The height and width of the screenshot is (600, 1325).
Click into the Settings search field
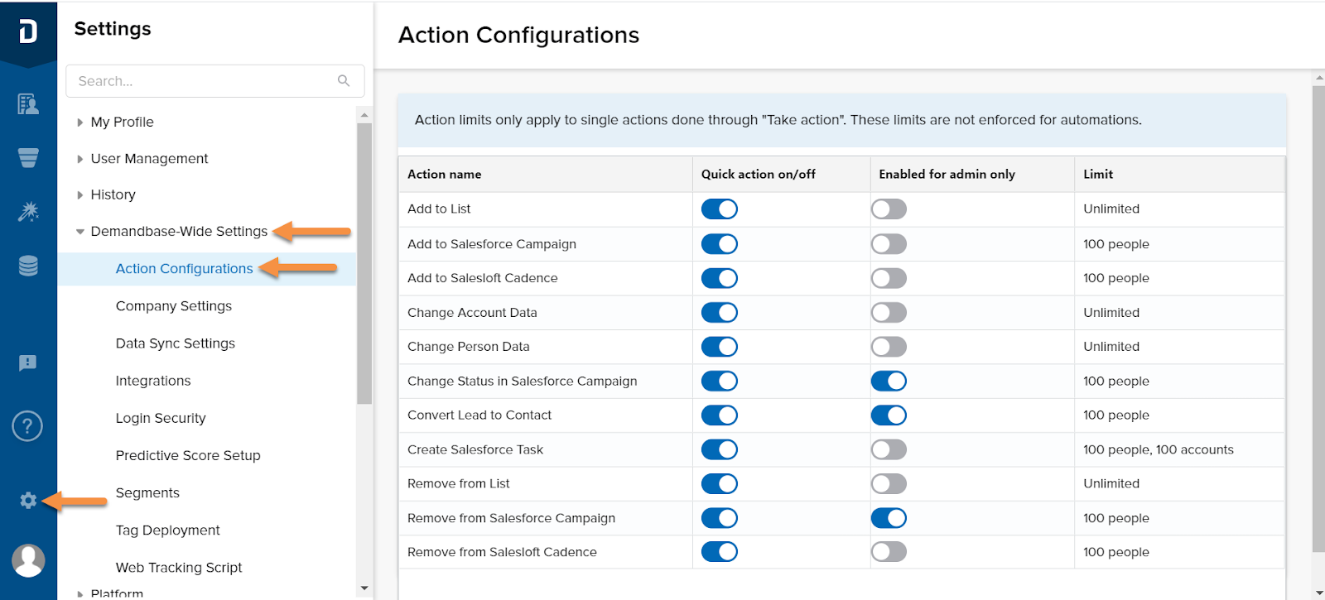215,81
